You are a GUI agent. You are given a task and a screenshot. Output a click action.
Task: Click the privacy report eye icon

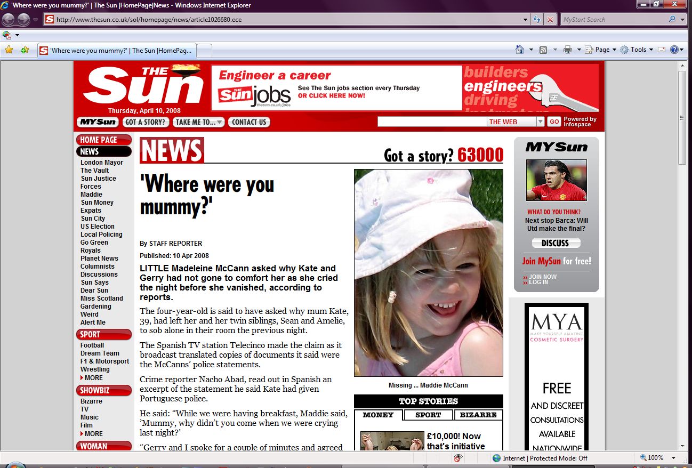click(458, 458)
